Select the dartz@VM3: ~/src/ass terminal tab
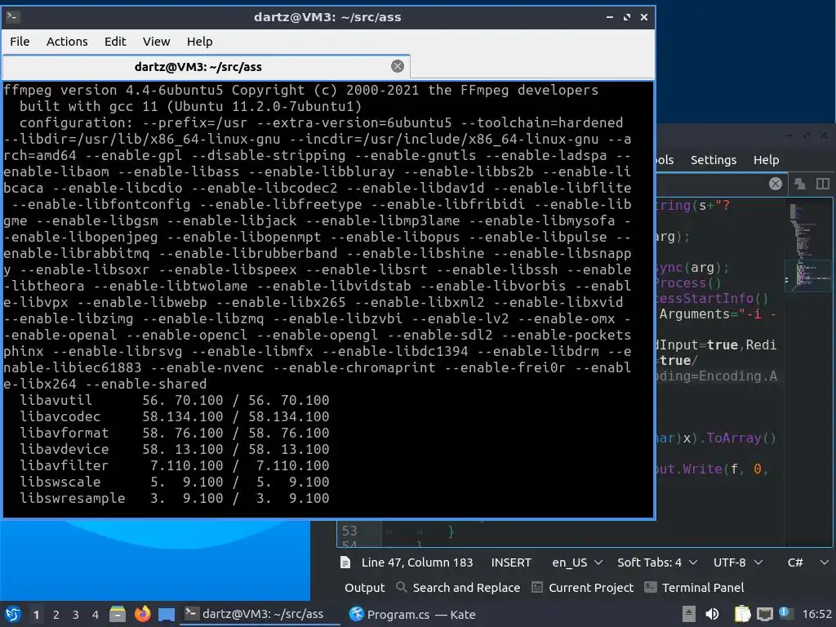The image size is (836, 627). [198, 67]
